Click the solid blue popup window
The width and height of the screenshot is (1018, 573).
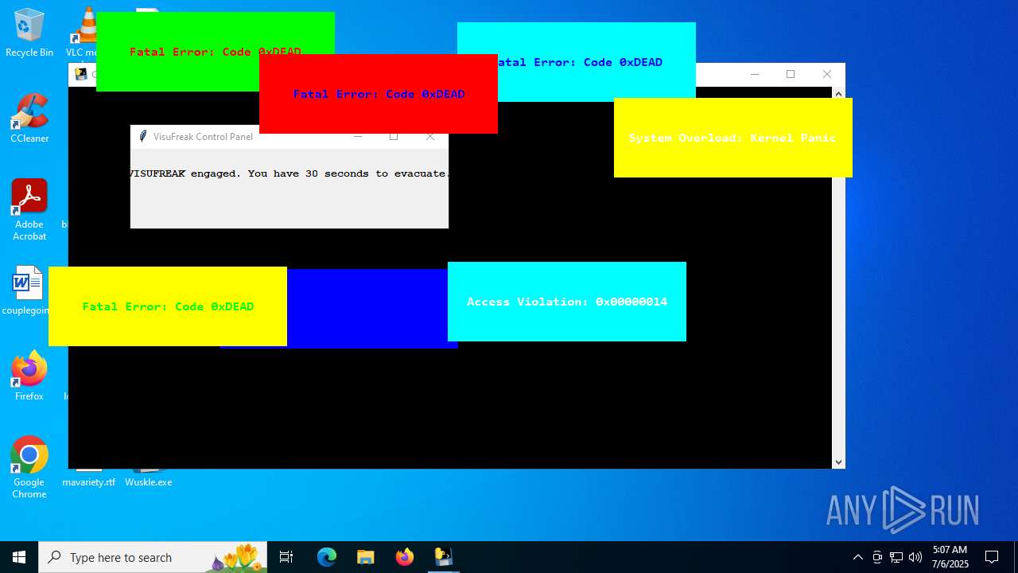(x=366, y=310)
